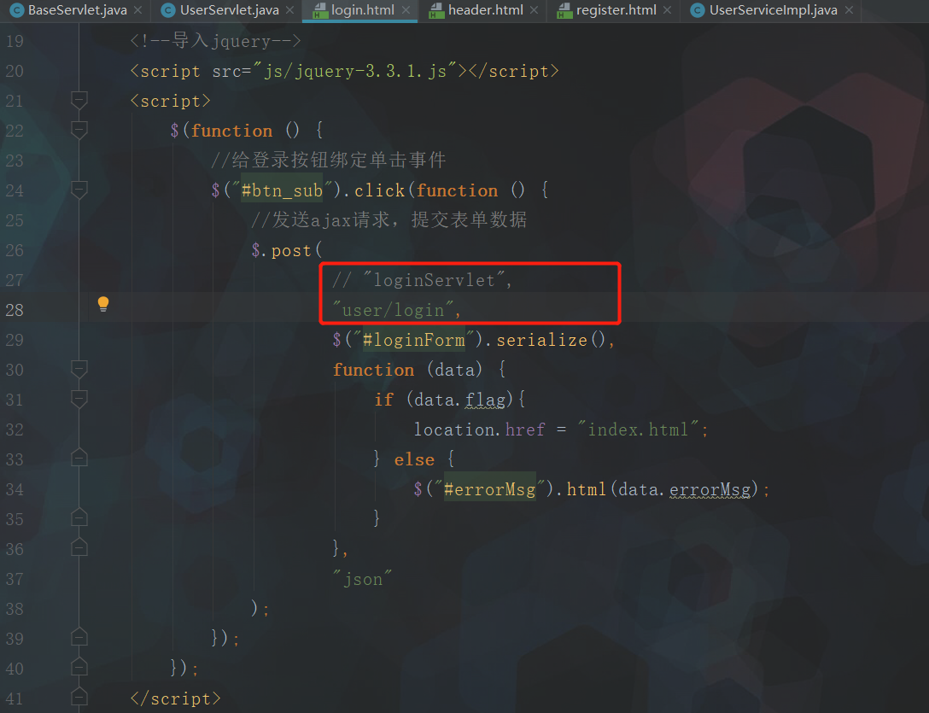Switch to the UserServlet.java tab
The image size is (929, 713).
pyautogui.click(x=228, y=10)
